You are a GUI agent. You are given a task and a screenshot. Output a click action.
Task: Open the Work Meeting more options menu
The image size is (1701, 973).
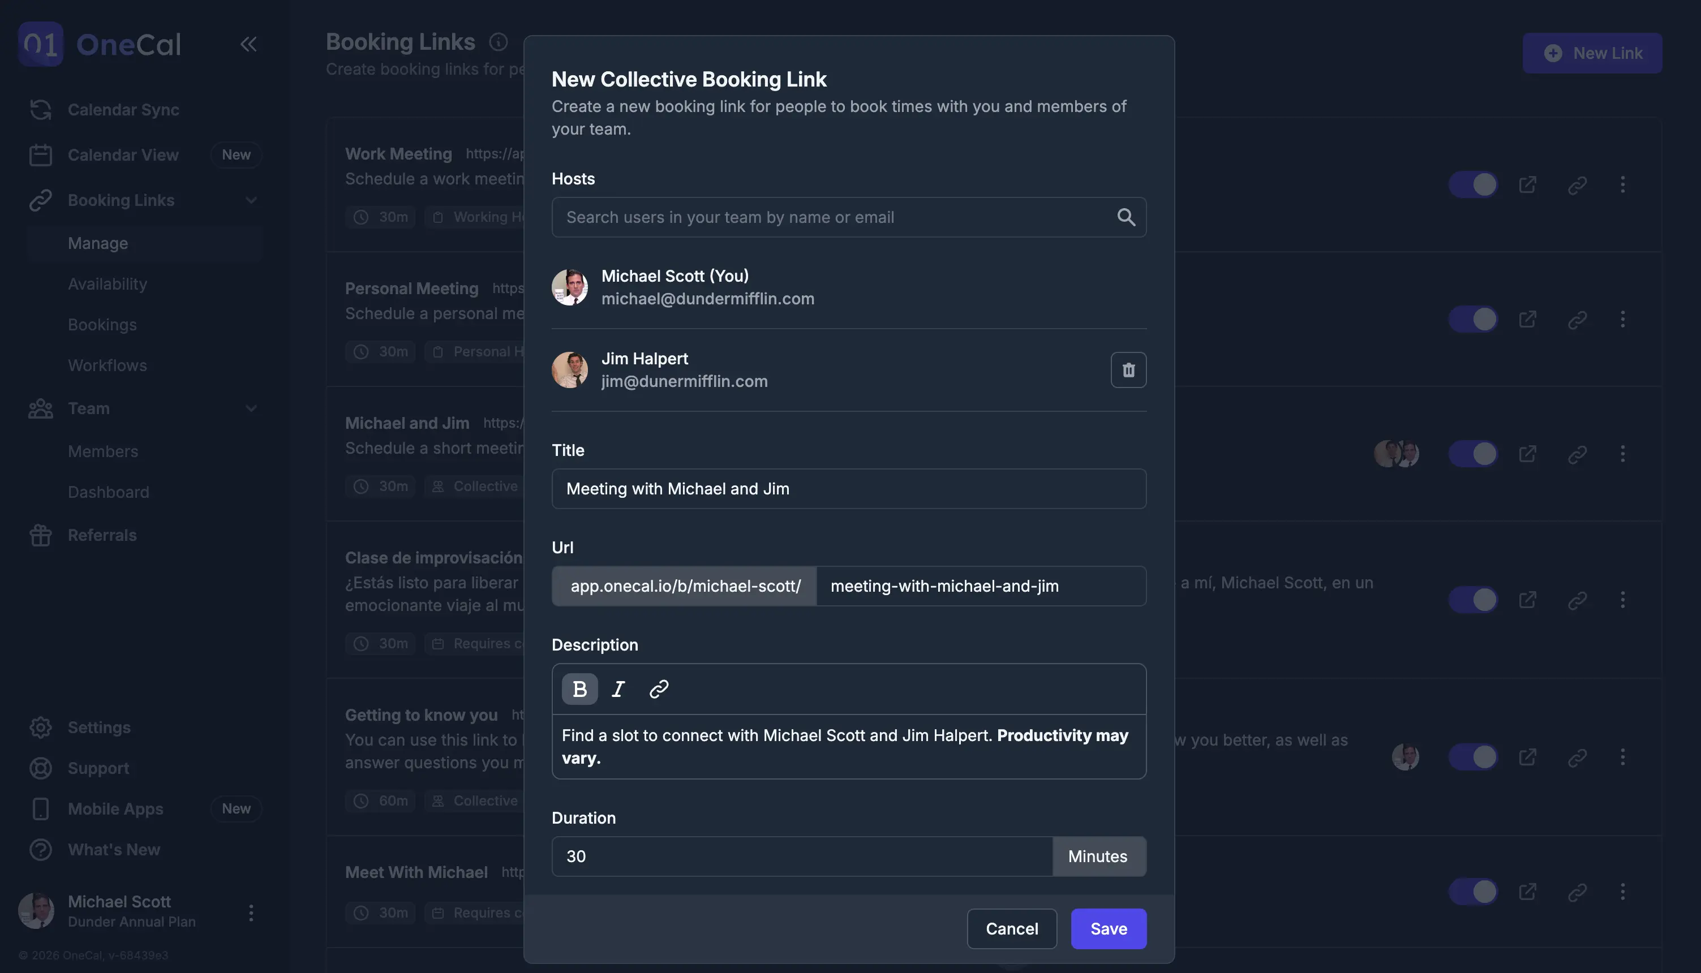[1623, 185]
